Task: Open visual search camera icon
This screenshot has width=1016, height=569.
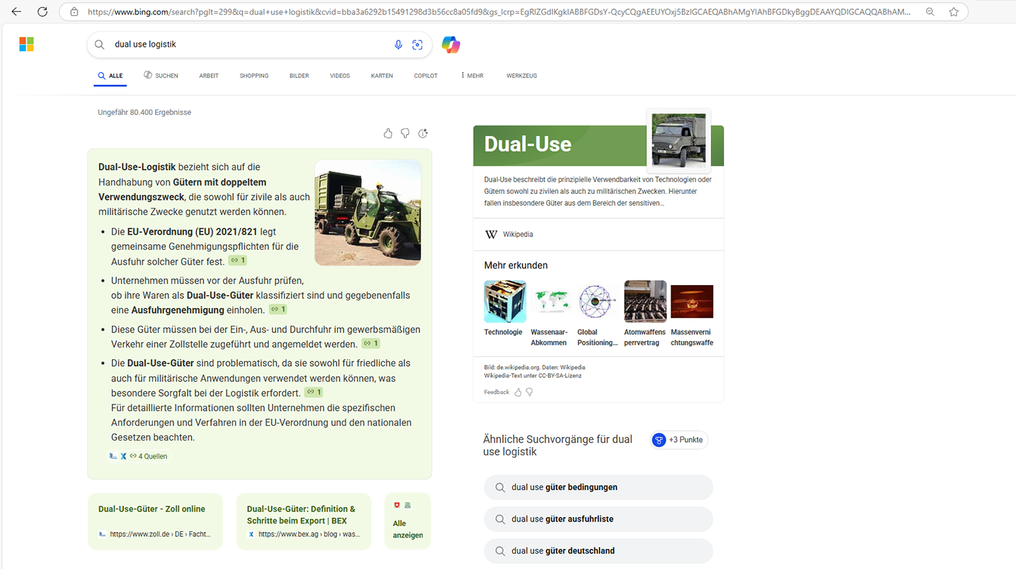Action: [x=417, y=45]
